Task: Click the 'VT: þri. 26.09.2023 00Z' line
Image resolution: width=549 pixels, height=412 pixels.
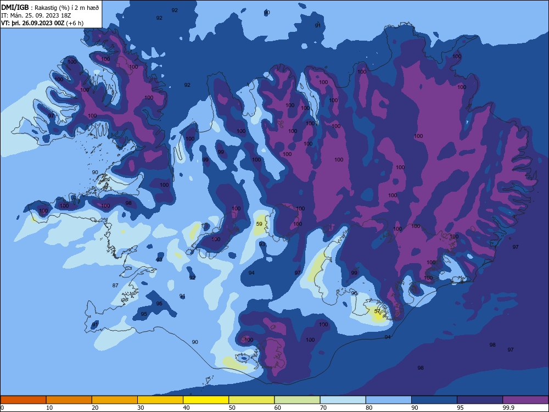Action: (32, 23)
